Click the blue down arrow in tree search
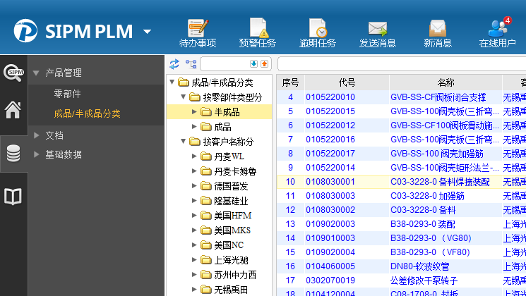This screenshot has width=526, height=296. 253,64
